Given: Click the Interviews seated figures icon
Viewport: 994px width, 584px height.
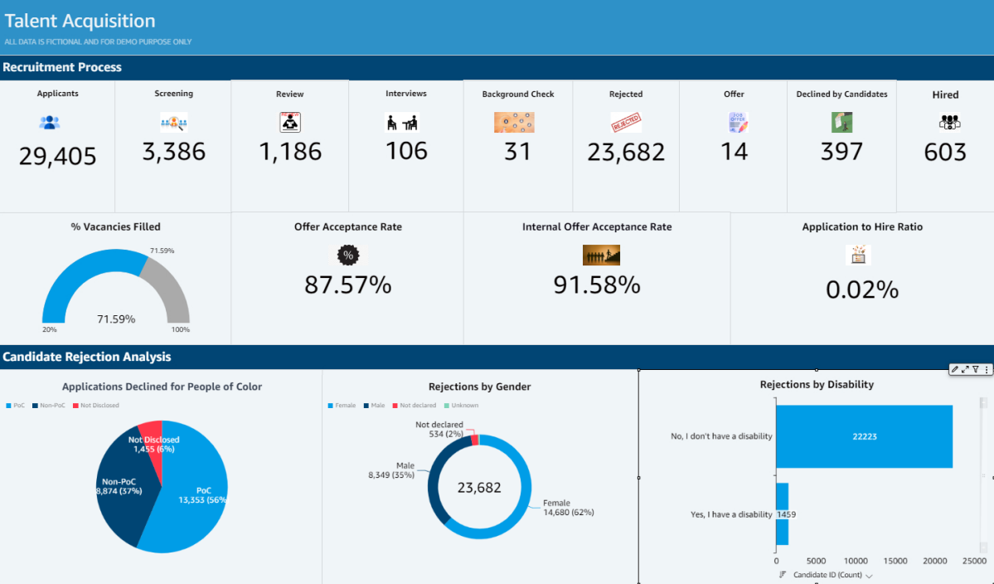Looking at the screenshot, I should click(402, 122).
